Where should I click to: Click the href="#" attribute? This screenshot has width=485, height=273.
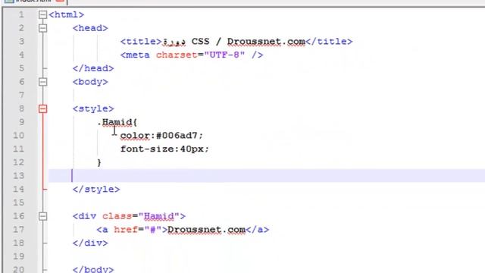tap(138, 230)
